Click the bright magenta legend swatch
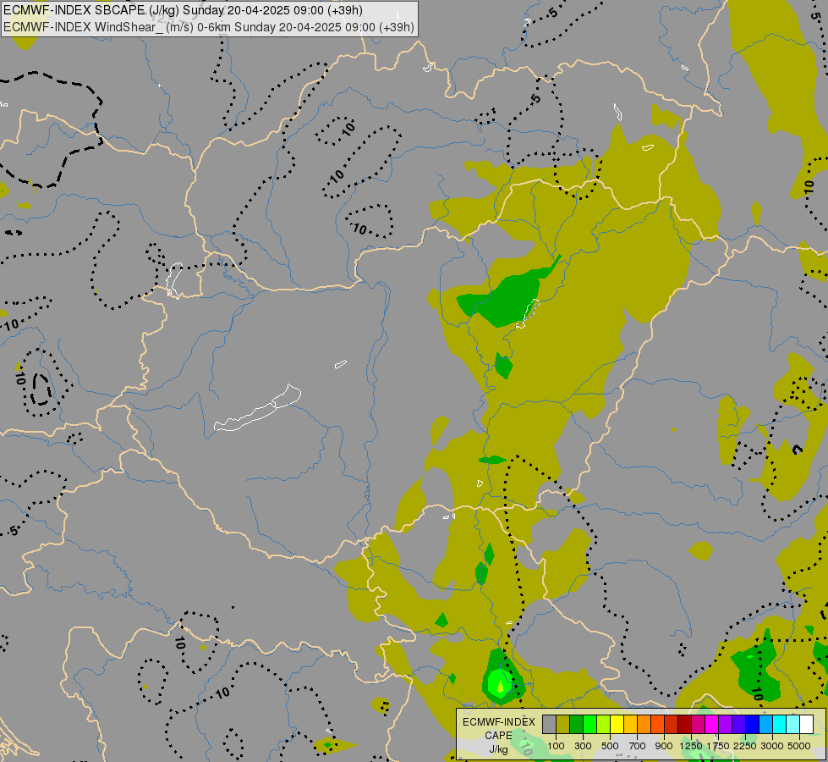 pos(712,724)
